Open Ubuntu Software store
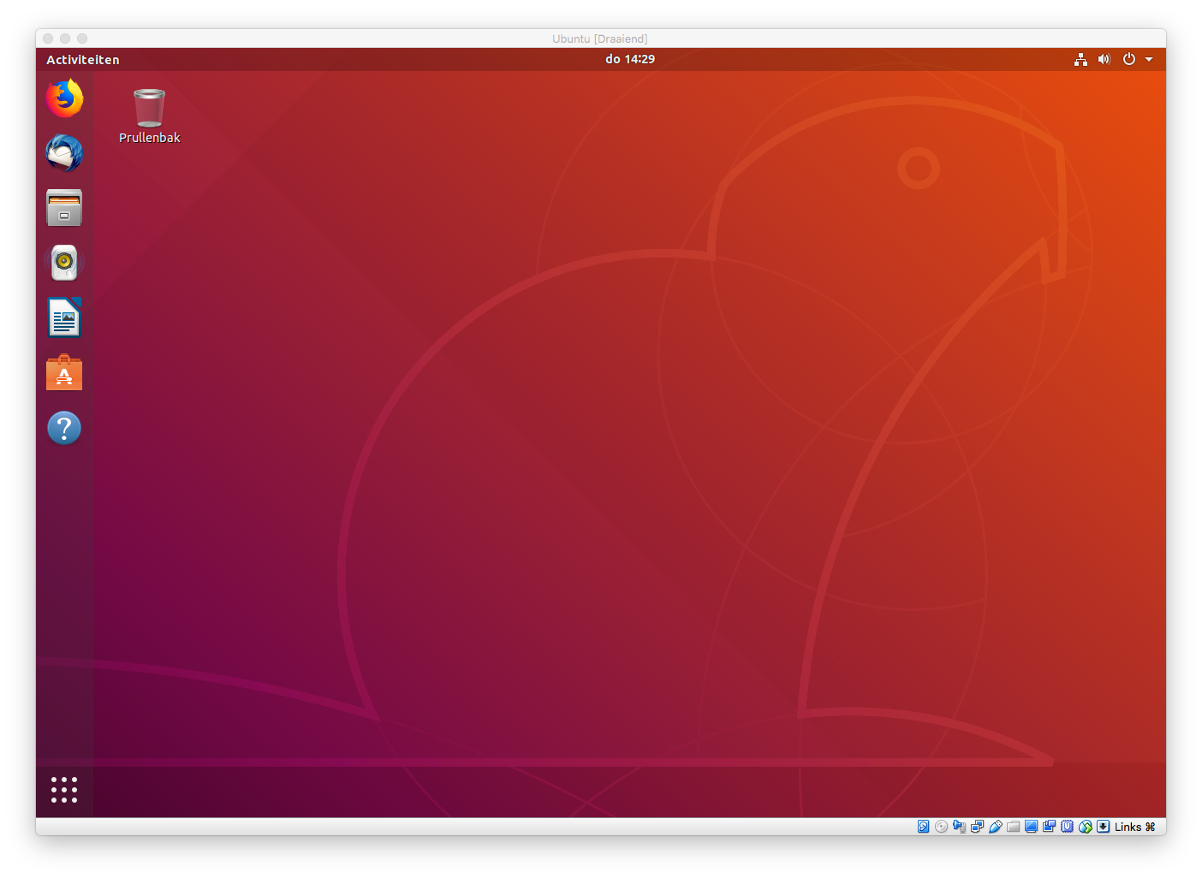 pyautogui.click(x=64, y=373)
